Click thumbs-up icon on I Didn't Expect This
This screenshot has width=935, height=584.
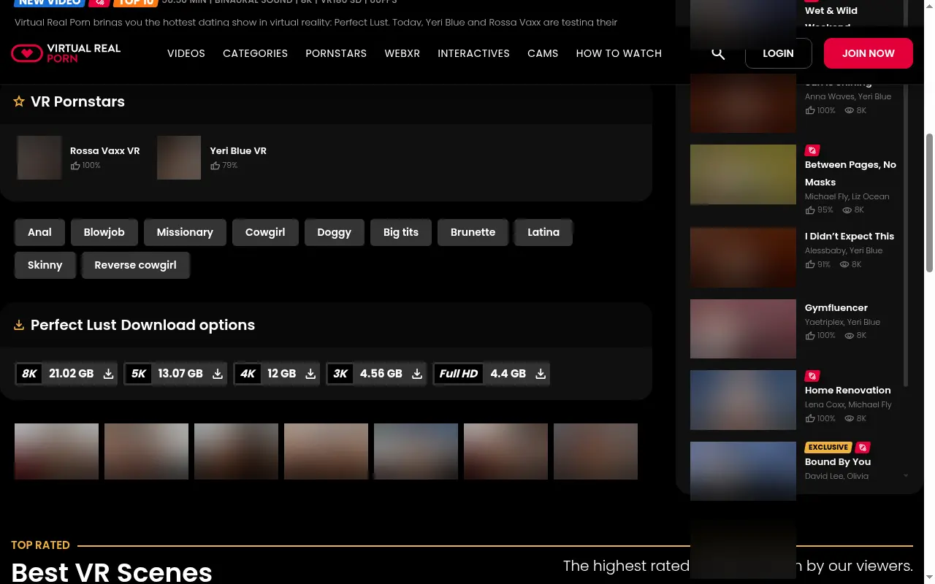tap(810, 264)
